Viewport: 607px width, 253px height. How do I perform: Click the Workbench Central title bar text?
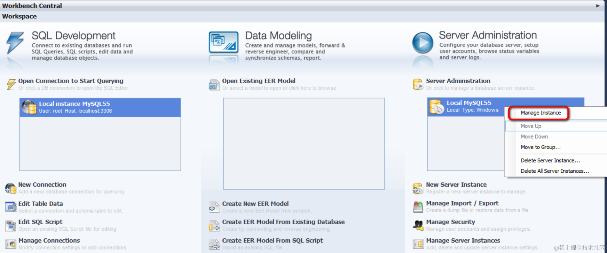click(32, 6)
